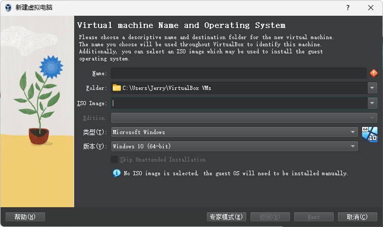Focus the virtual machine Name text field
This screenshot has width=383, height=227.
point(238,73)
